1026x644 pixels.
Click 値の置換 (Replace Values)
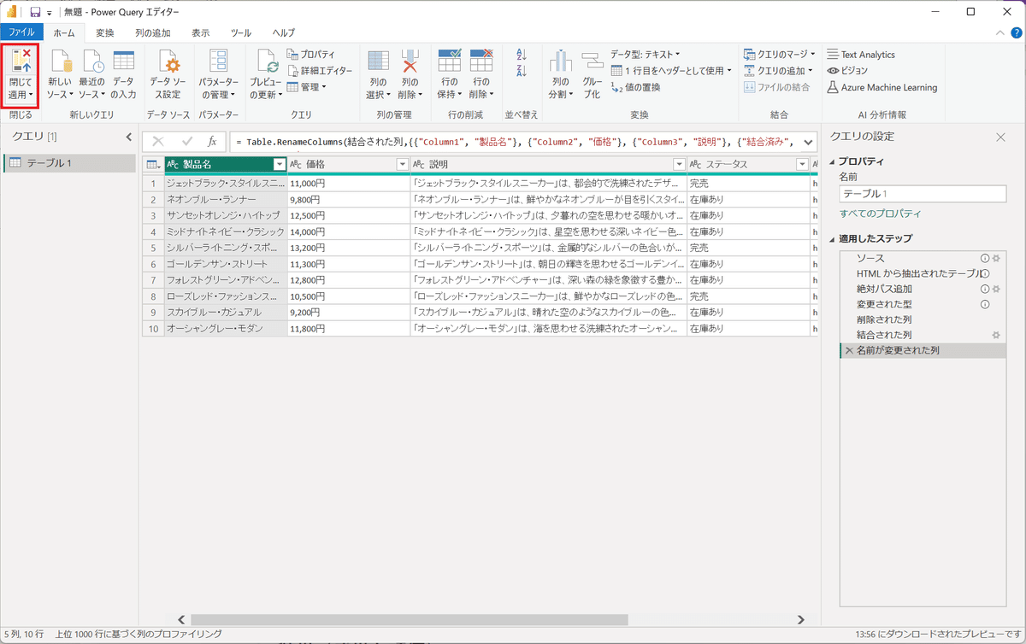[635, 87]
